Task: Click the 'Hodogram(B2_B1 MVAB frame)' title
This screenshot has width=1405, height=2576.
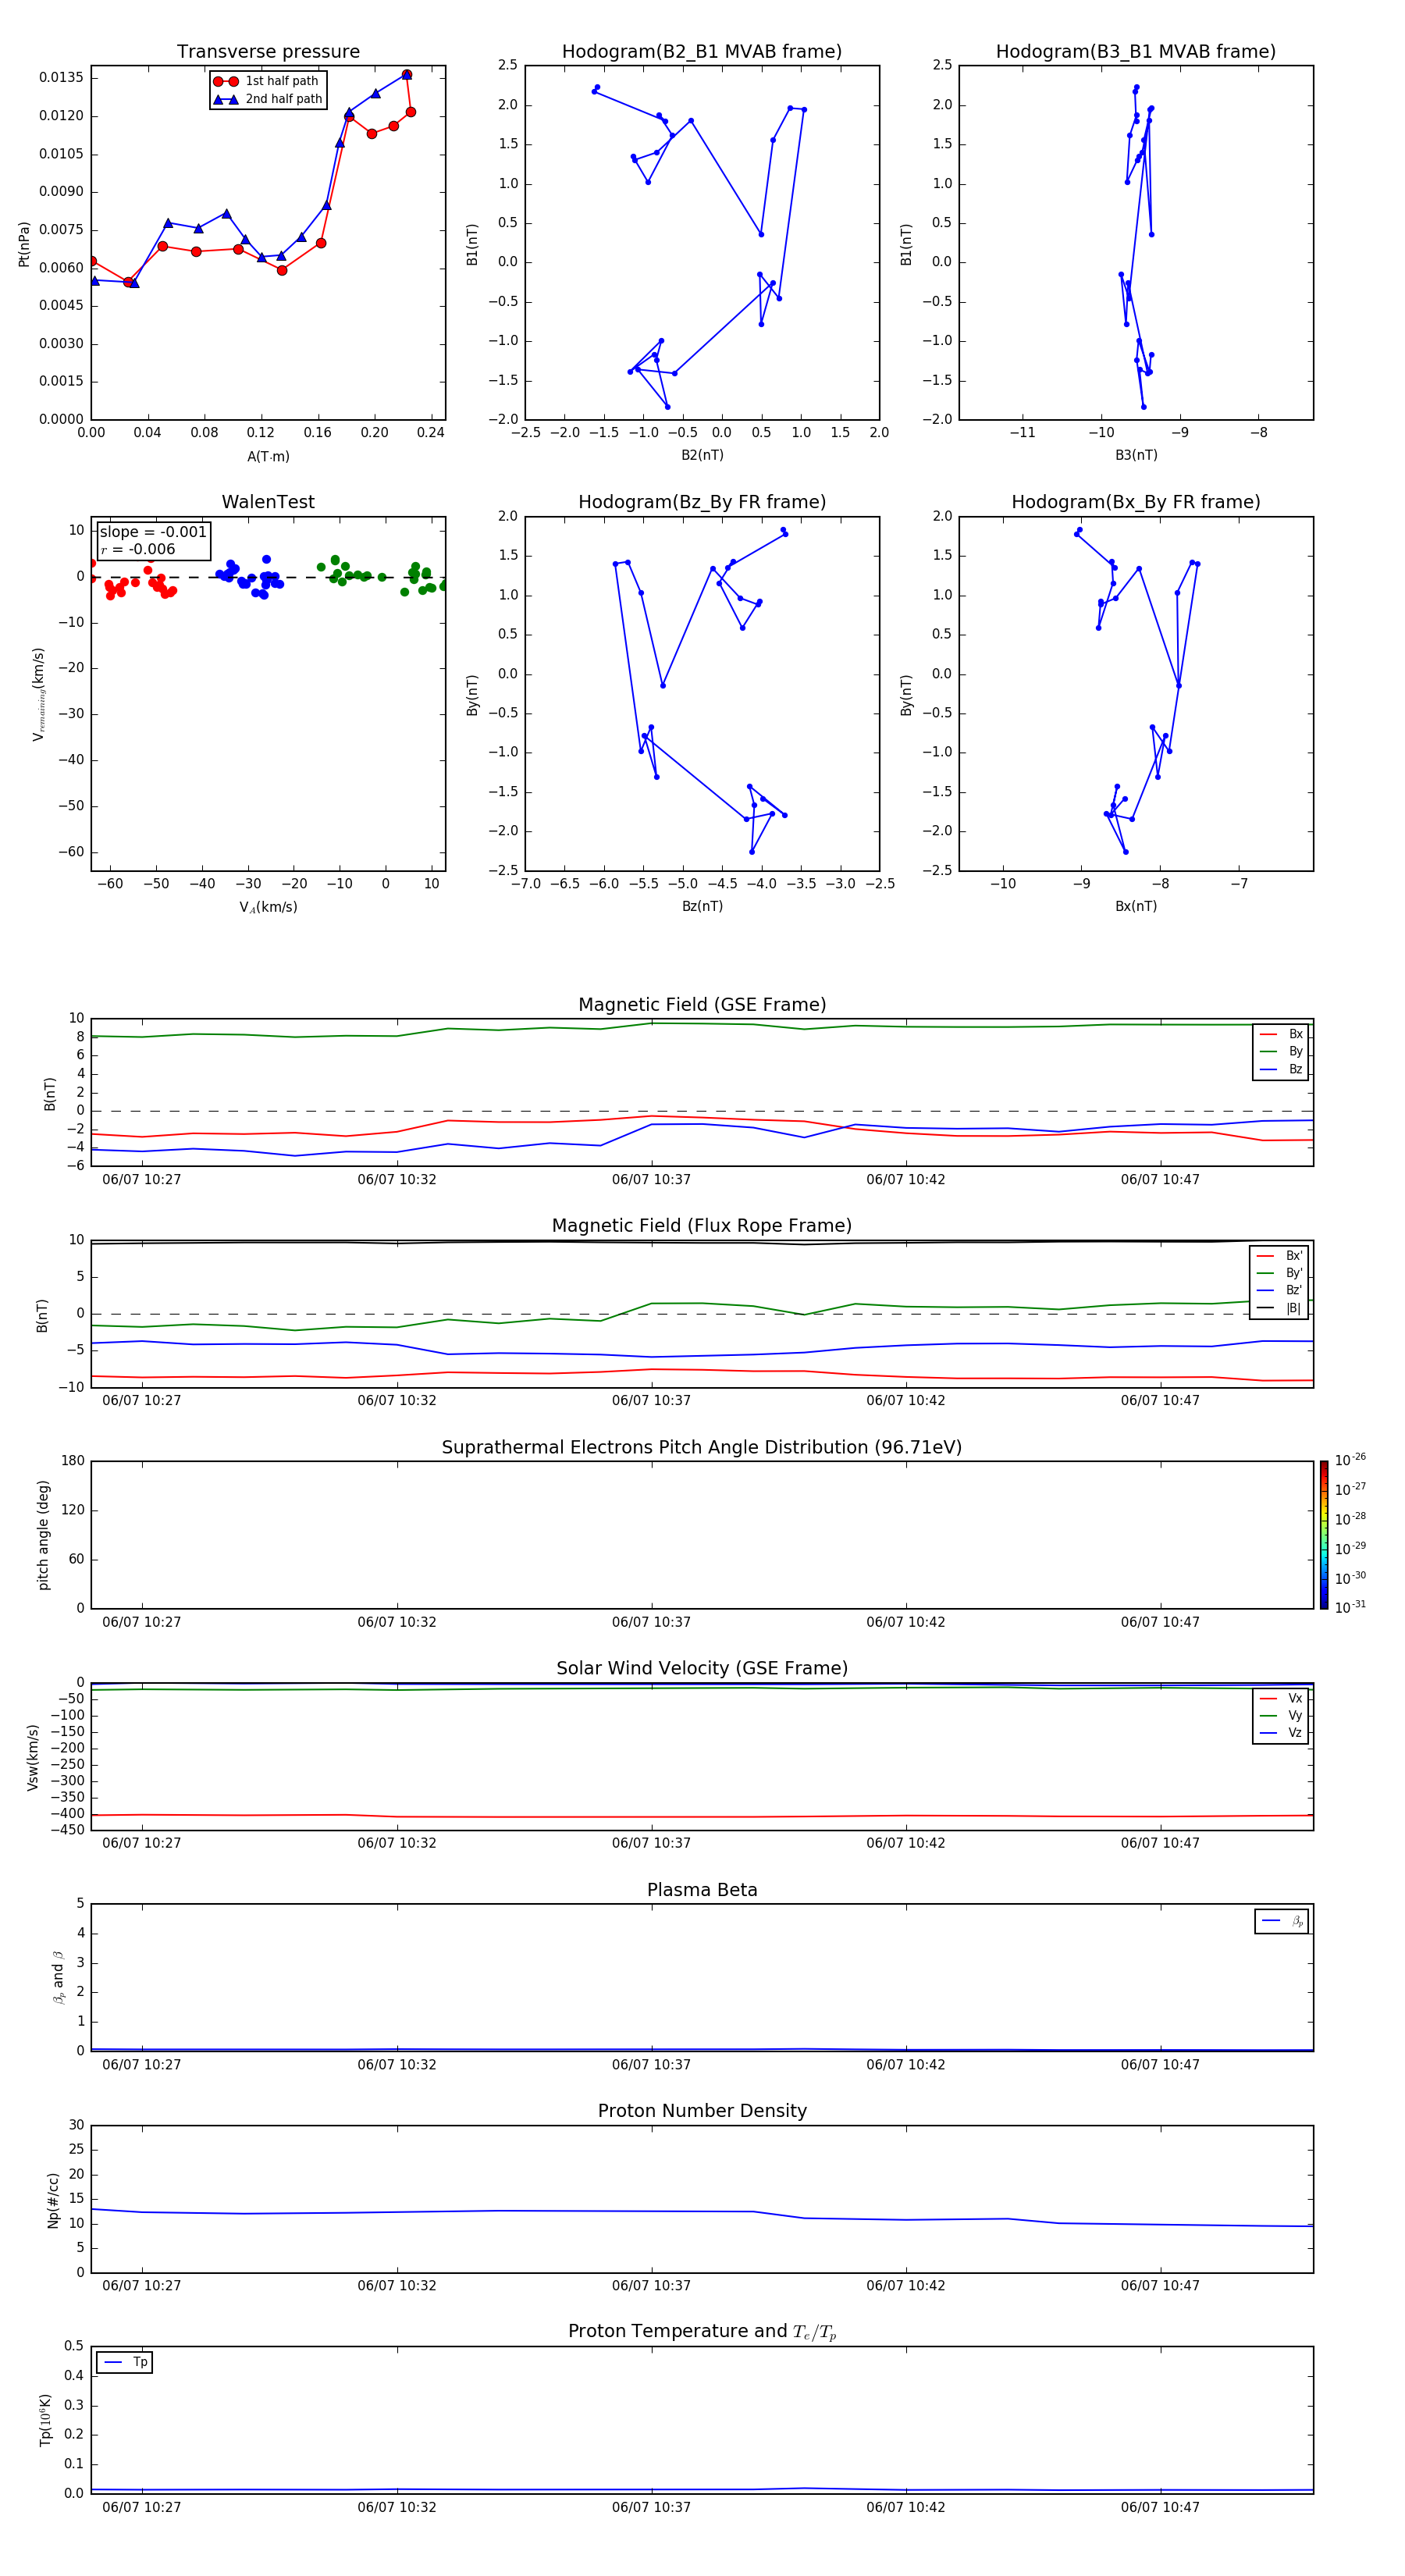Action: (702, 52)
